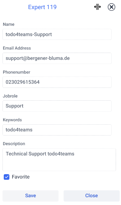The height and width of the screenshot is (205, 121).
Task: Click the Email Address label
Action: [x=17, y=48]
